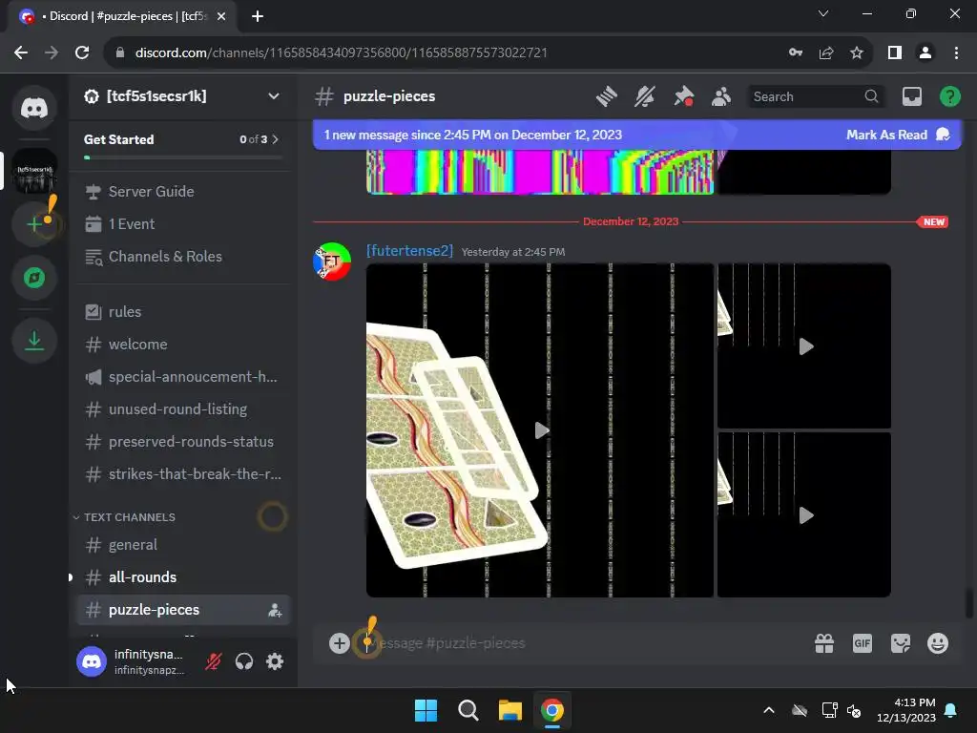
Task: Select the tcf5s1secsr1k server icon
Action: pyautogui.click(x=34, y=171)
